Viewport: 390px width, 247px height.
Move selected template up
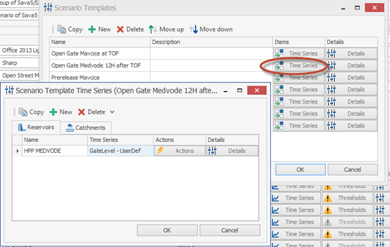tap(166, 29)
